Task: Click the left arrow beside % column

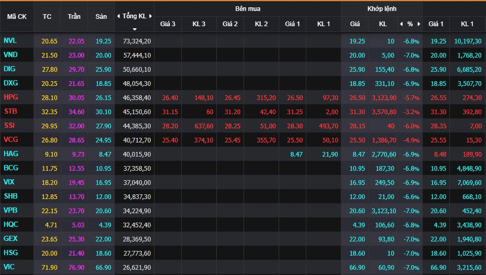Action: (401, 24)
